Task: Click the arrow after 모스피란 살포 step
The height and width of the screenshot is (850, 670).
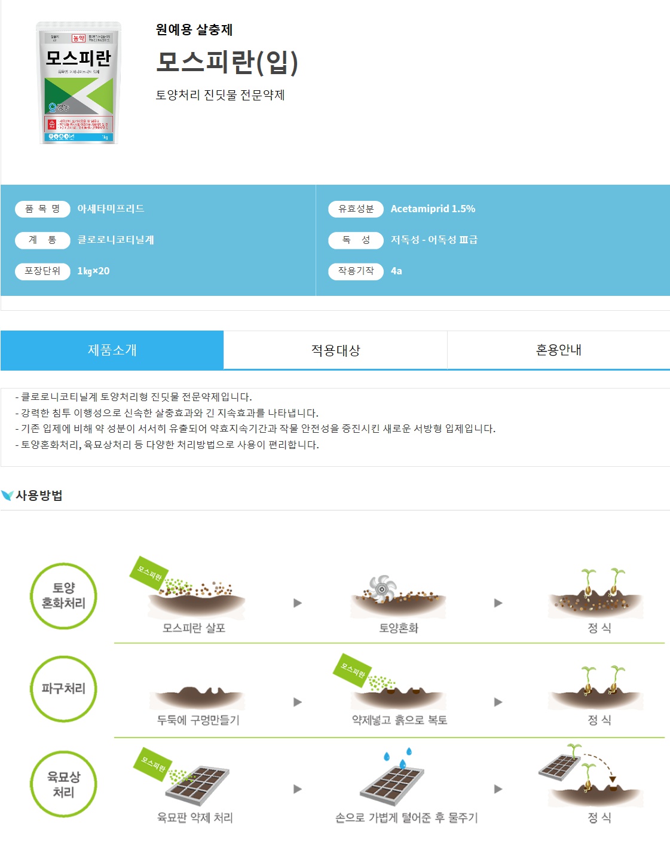Action: (298, 603)
